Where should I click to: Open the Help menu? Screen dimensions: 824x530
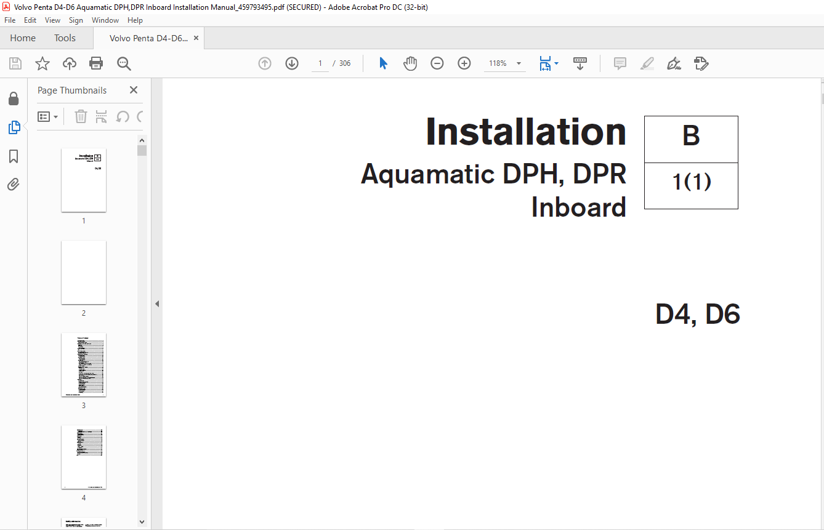pos(135,20)
